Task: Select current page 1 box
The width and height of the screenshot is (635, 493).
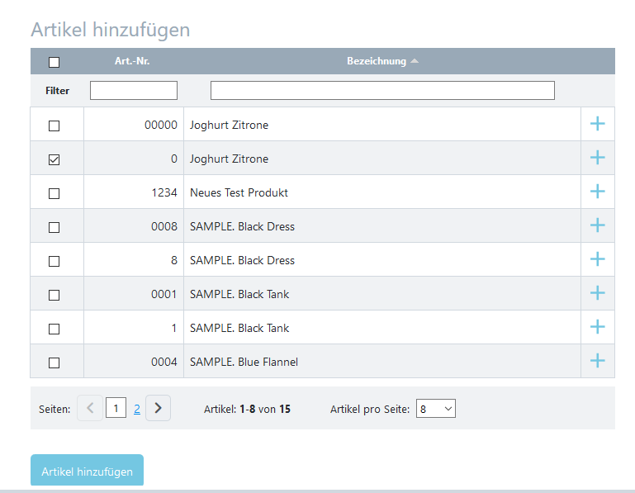Action: pyautogui.click(x=116, y=408)
